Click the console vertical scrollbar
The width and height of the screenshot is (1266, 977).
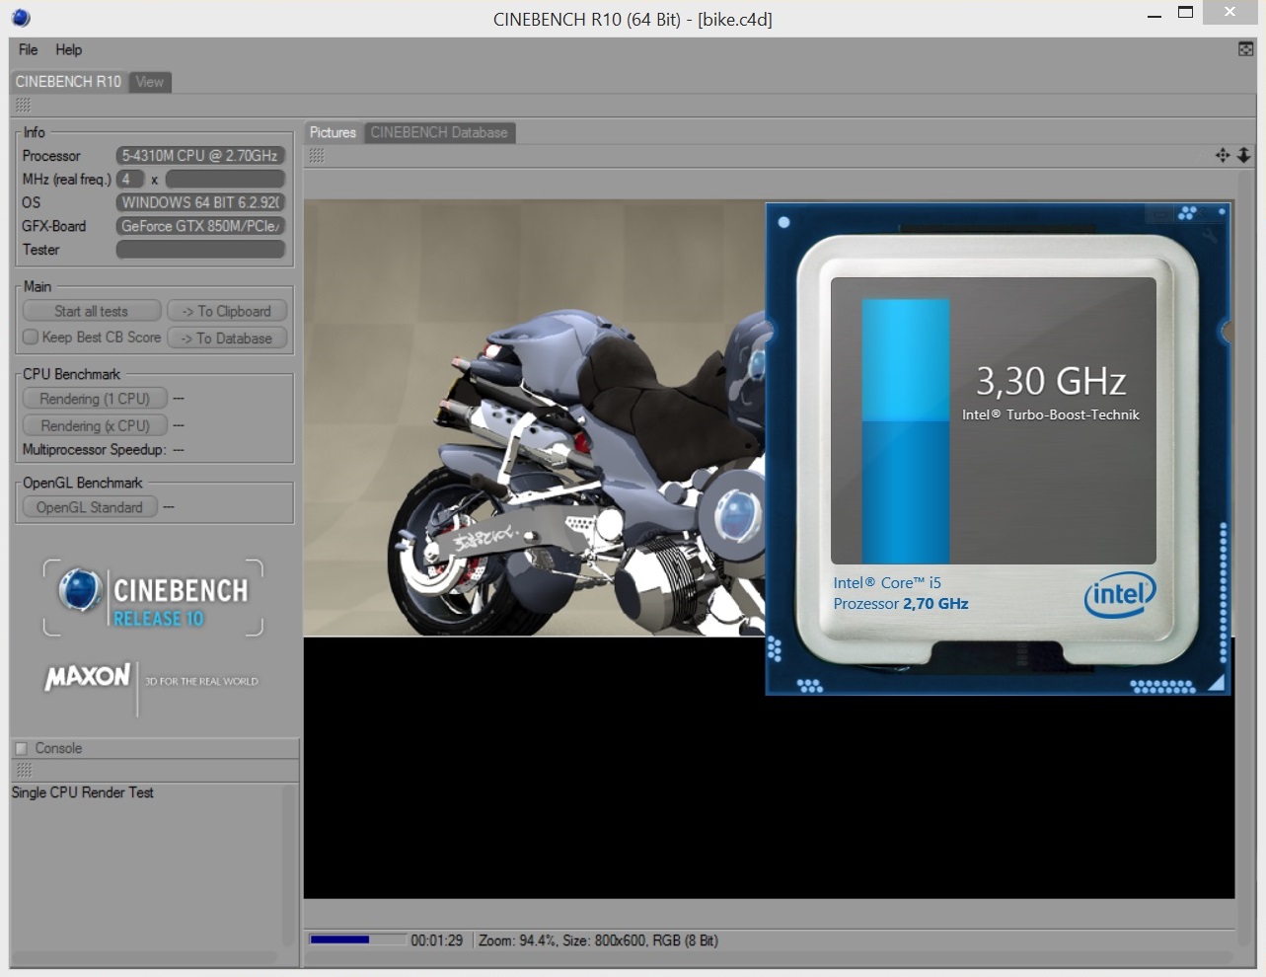tap(289, 866)
